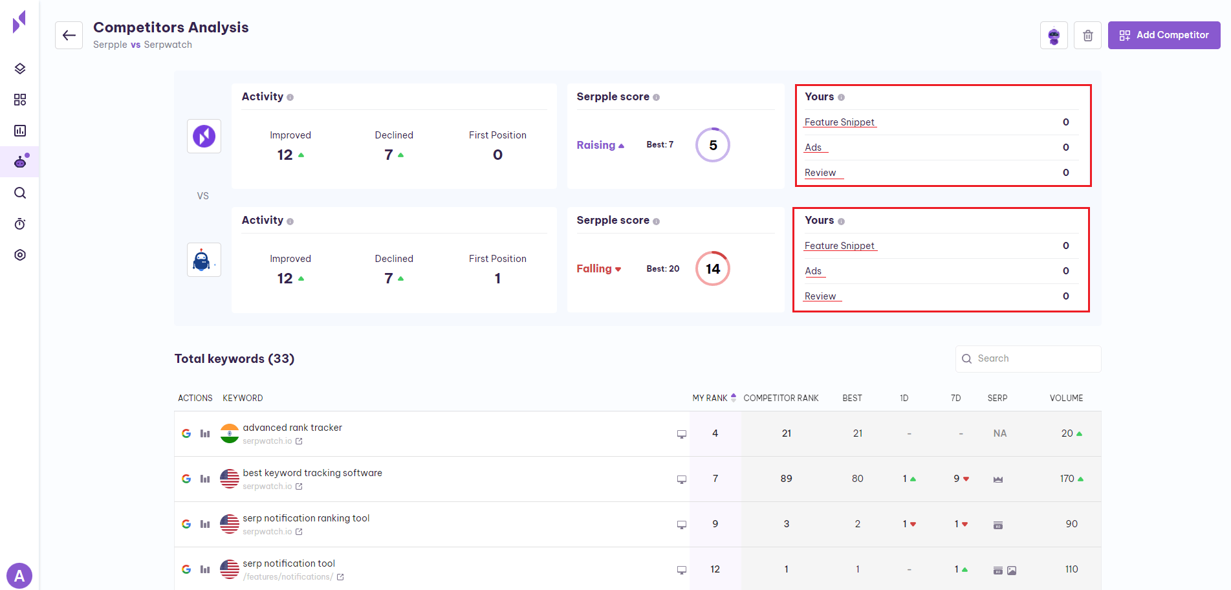Click the VOLUME column header

1066,398
